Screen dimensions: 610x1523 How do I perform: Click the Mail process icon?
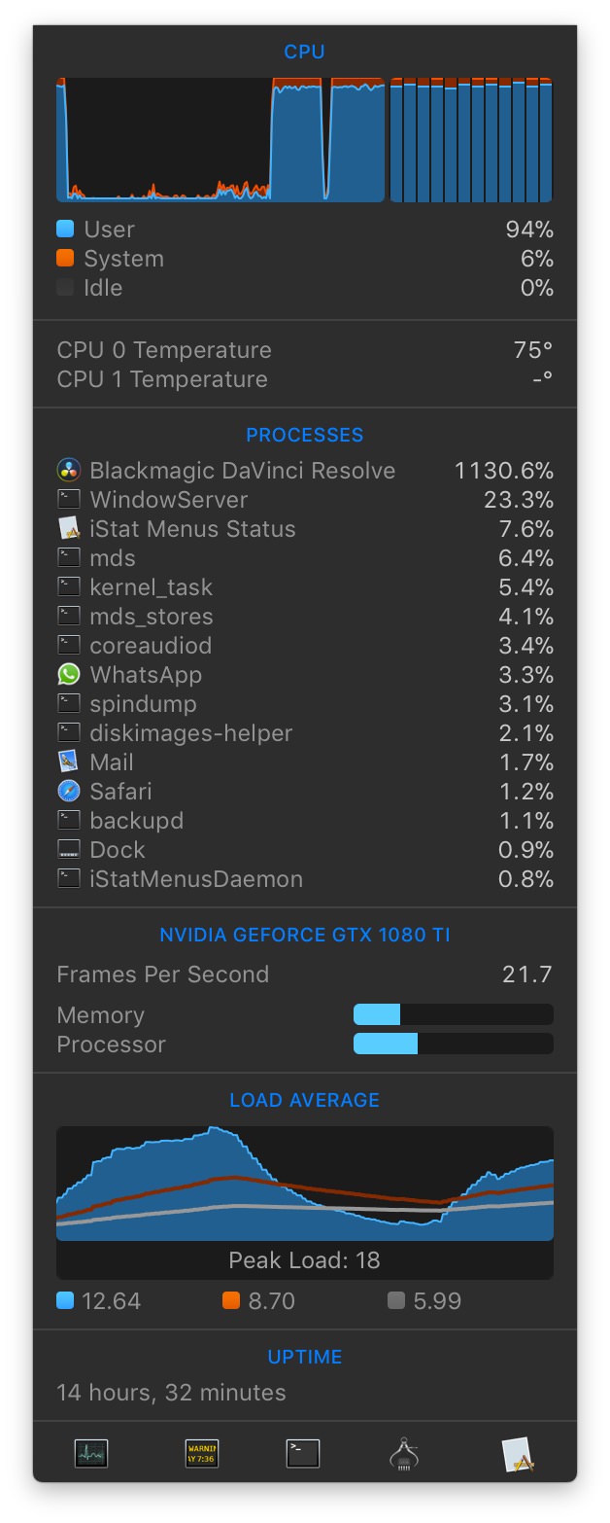[x=68, y=762]
